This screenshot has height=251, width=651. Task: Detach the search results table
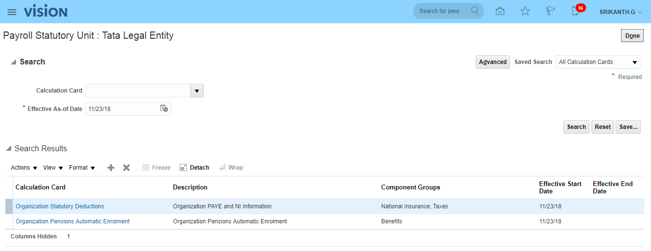coord(194,168)
